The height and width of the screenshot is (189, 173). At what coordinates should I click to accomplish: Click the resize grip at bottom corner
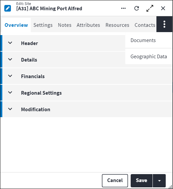pyautogui.click(x=170, y=187)
